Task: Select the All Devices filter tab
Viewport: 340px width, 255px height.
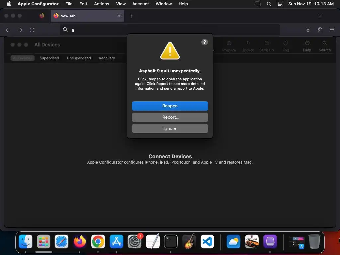Action: tap(22, 58)
